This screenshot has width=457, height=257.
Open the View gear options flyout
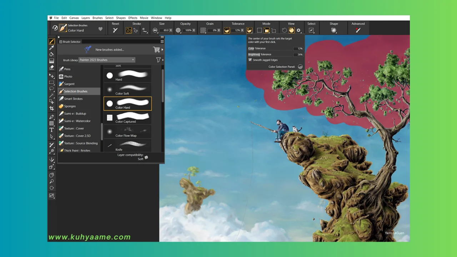[299, 30]
